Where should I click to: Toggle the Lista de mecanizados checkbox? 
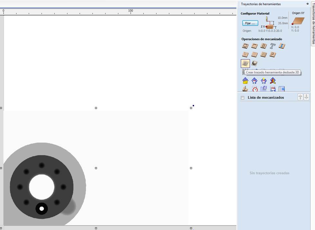coord(243,97)
